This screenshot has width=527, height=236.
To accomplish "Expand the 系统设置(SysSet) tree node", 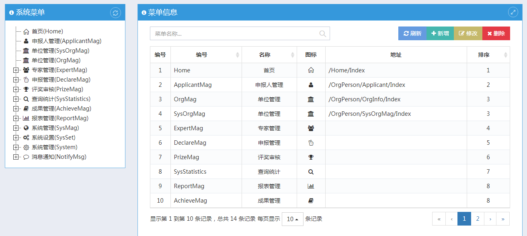I will pos(16,137).
